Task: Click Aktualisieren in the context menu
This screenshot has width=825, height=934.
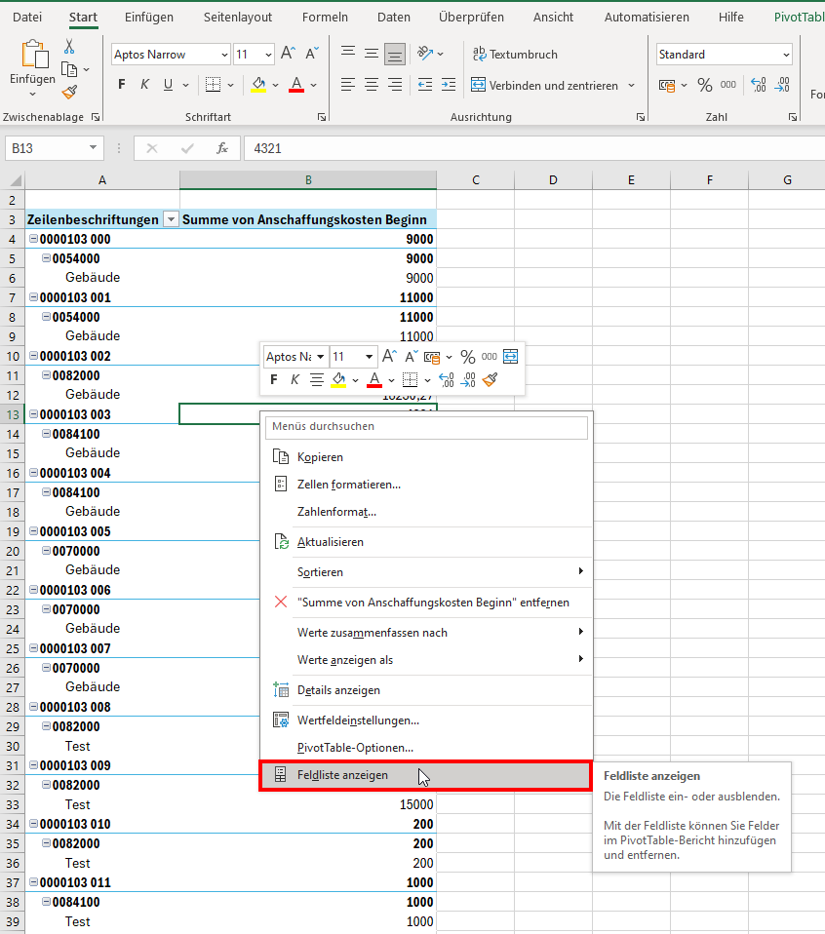Action: [426, 542]
